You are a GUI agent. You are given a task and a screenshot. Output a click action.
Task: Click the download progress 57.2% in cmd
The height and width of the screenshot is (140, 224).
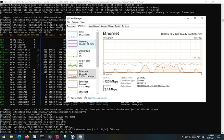[x=18, y=132]
